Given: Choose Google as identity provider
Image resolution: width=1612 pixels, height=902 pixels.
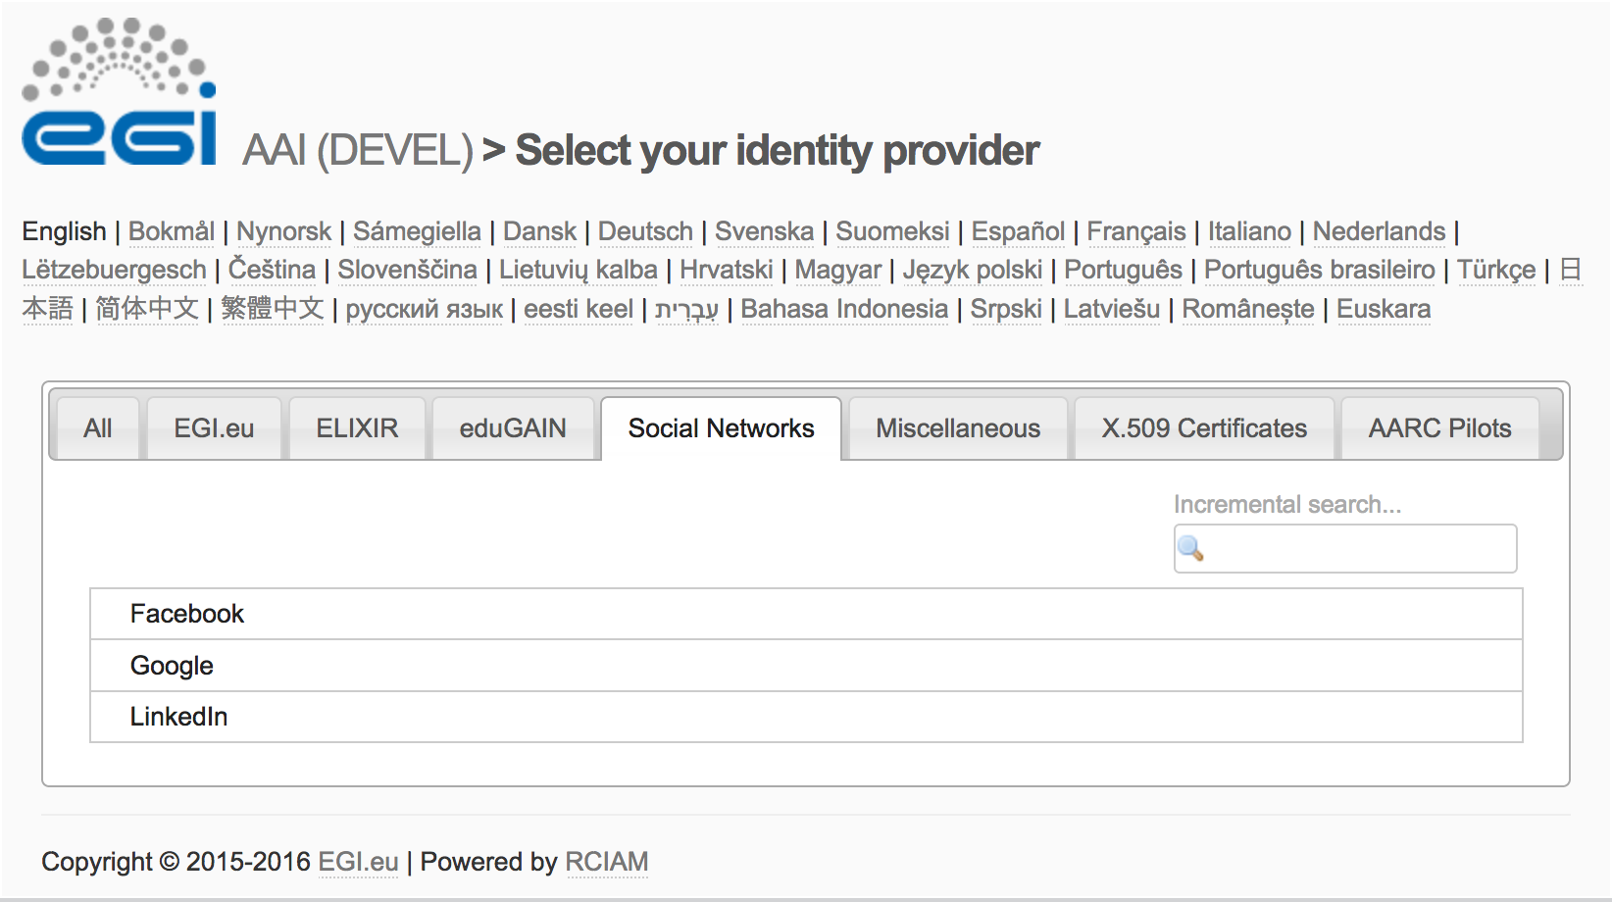Looking at the screenshot, I should 806,666.
